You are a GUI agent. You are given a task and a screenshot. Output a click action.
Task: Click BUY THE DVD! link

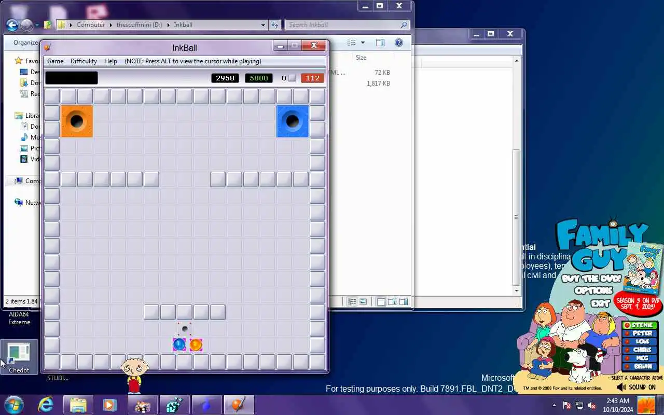(x=591, y=279)
